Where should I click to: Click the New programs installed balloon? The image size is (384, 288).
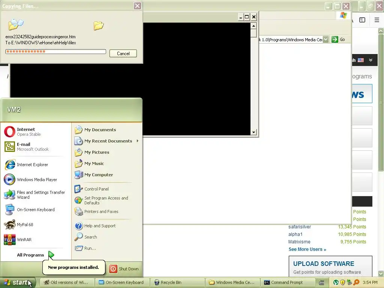(x=73, y=267)
